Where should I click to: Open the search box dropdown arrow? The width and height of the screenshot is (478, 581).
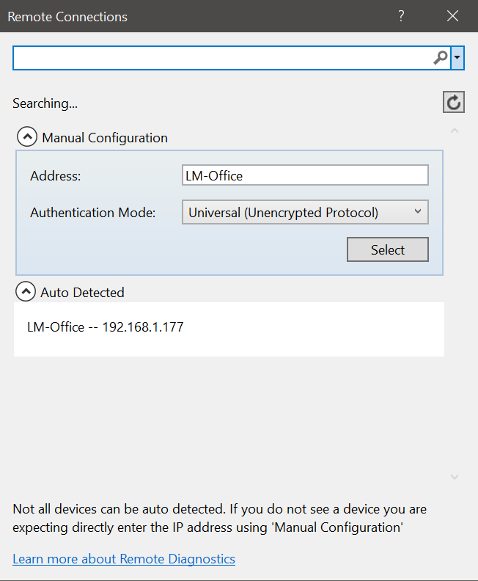pos(457,58)
